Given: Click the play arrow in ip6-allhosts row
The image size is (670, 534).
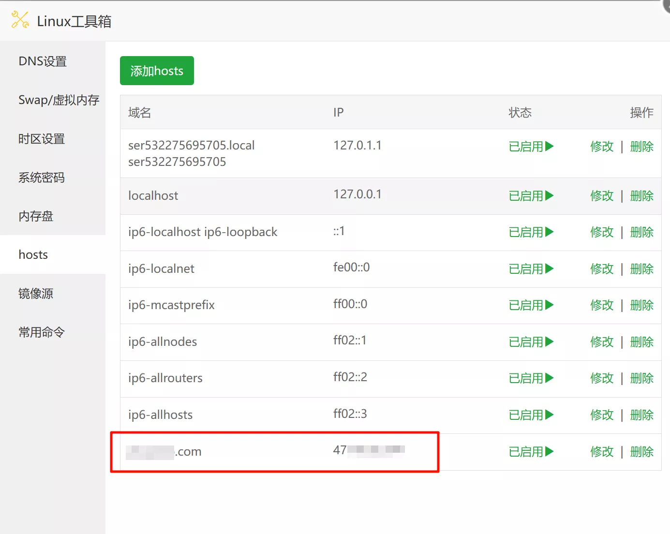Looking at the screenshot, I should tap(549, 415).
